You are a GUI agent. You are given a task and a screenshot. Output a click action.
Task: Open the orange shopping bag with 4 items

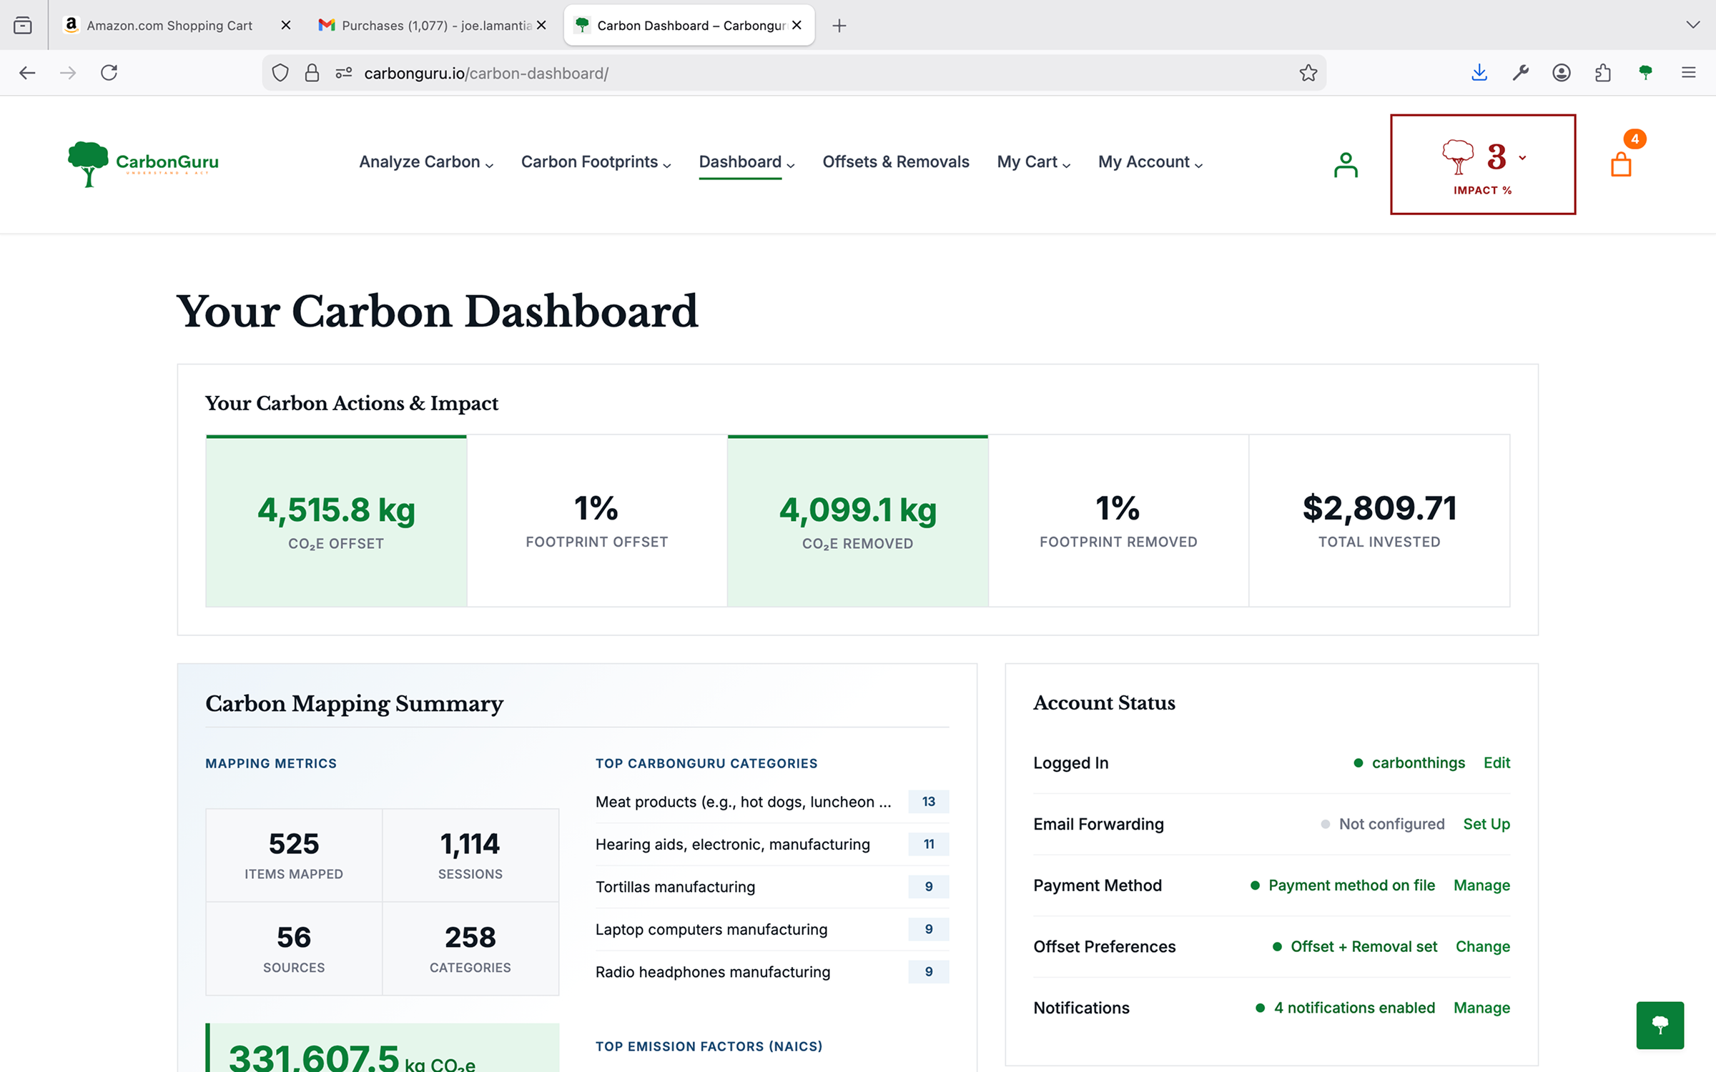point(1621,165)
